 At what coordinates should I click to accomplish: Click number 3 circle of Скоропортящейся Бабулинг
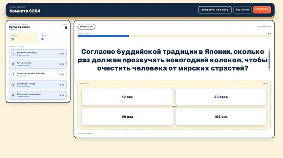click(13, 74)
